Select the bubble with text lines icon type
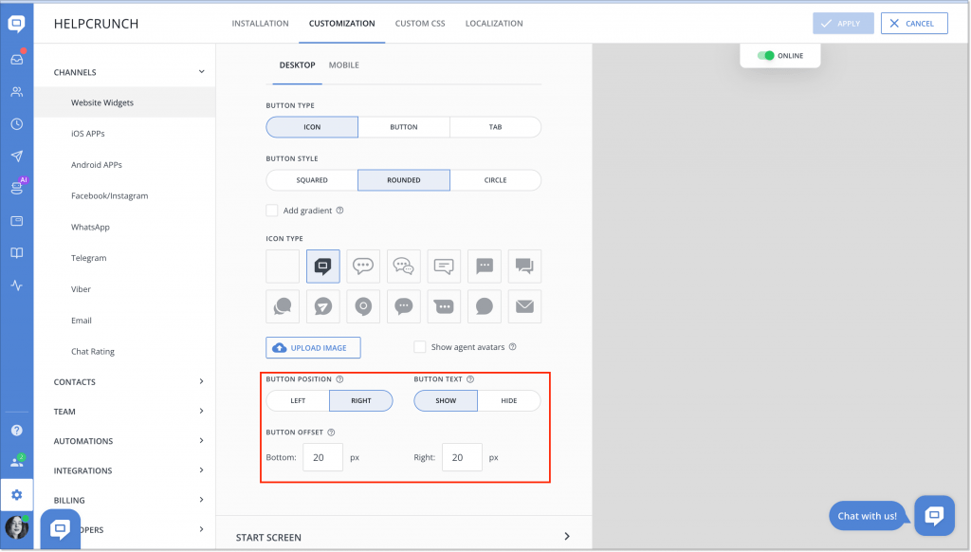Image resolution: width=971 pixels, height=552 pixels. click(x=444, y=267)
